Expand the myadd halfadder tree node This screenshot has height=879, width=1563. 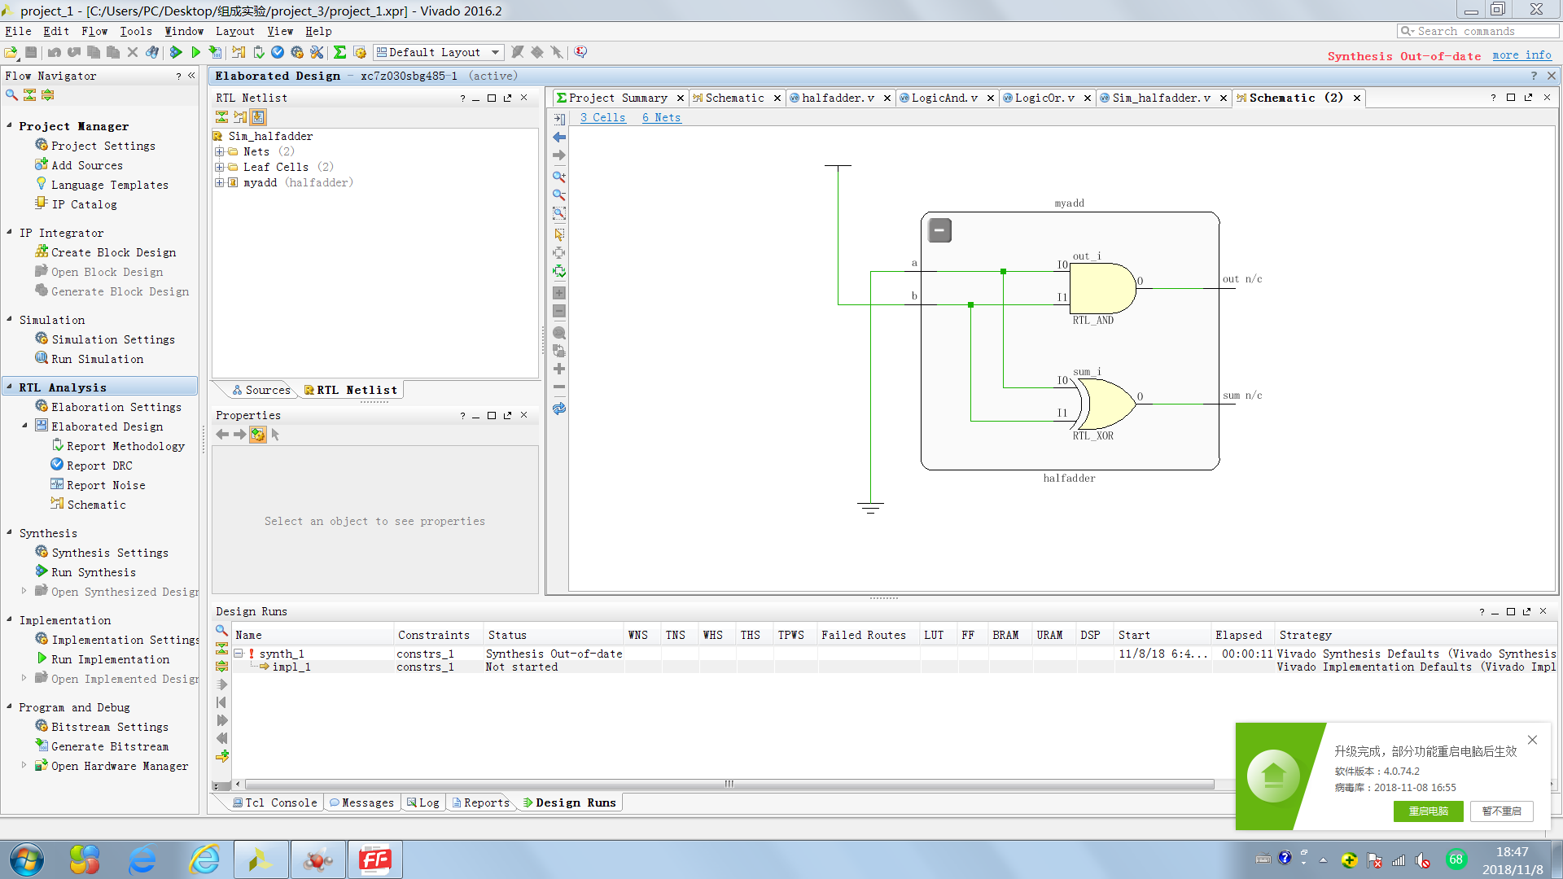[x=219, y=182]
